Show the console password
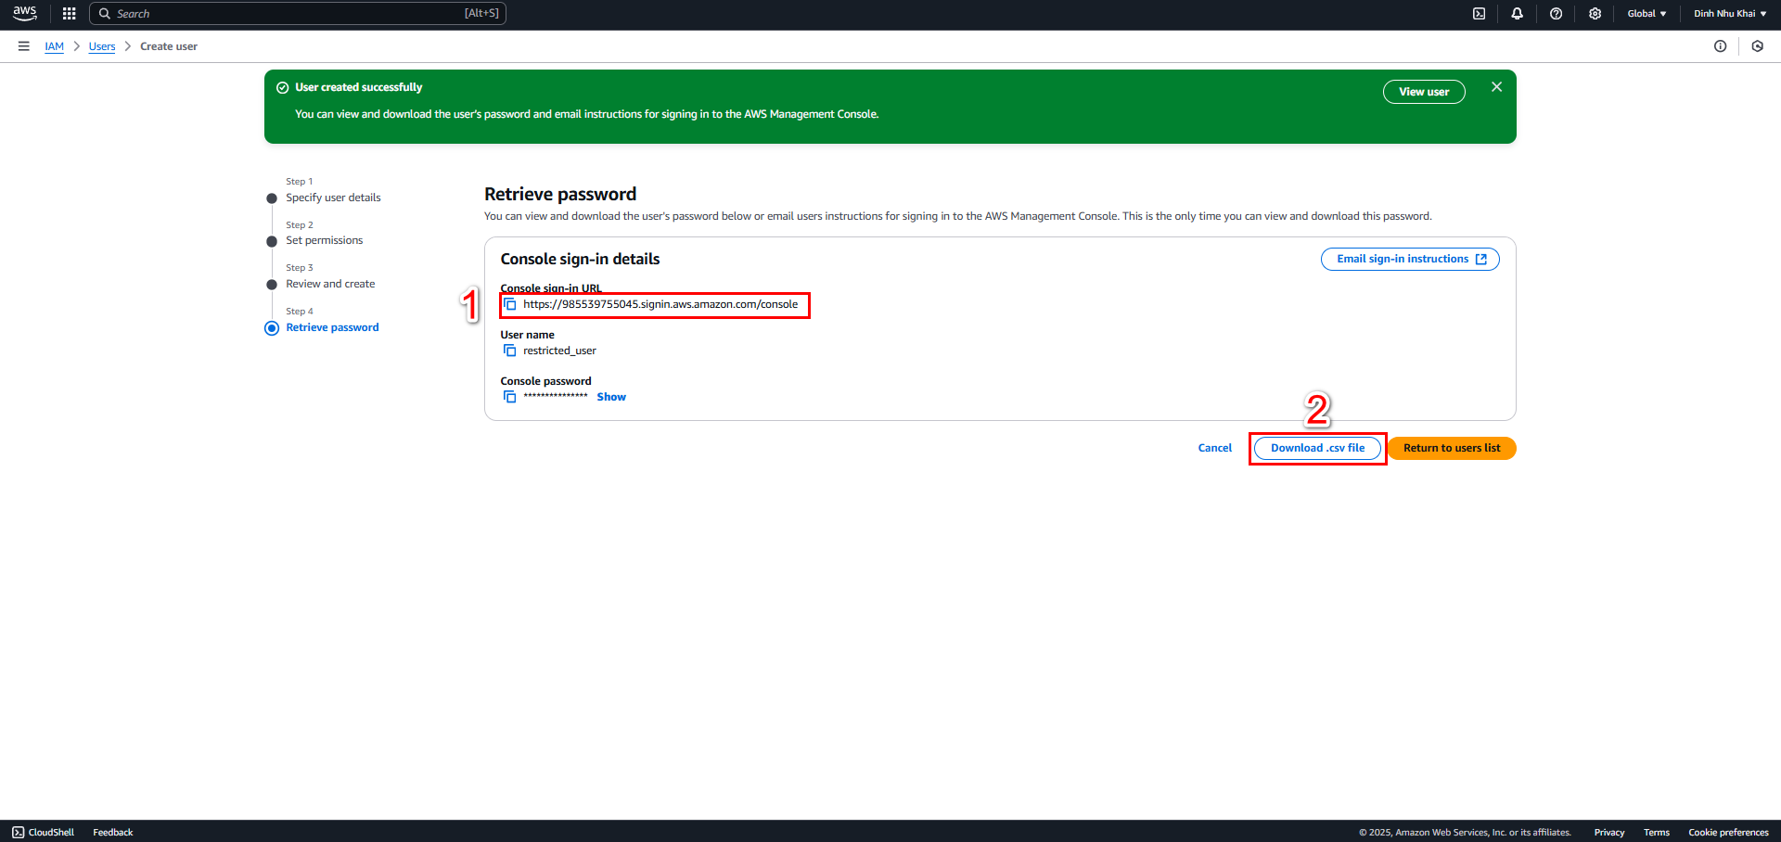This screenshot has height=842, width=1781. click(x=611, y=397)
